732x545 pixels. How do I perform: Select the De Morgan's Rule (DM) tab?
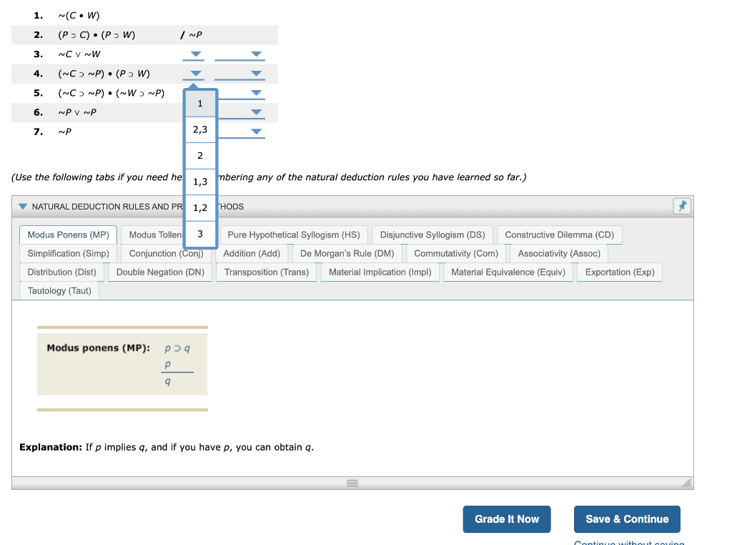[x=348, y=253]
